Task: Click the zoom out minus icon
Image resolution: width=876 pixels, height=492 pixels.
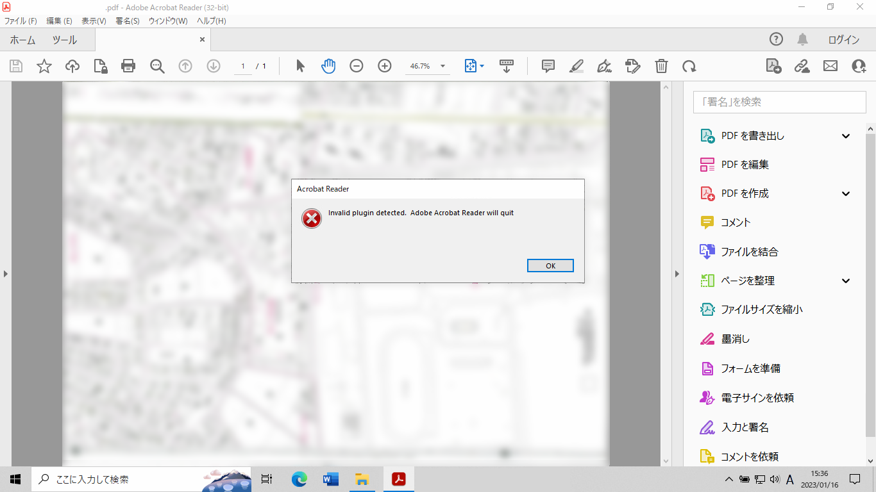Action: tap(357, 66)
